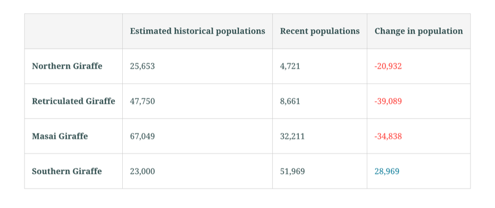Click the 32,211 recent population value
The width and height of the screenshot is (495, 208).
tap(292, 136)
